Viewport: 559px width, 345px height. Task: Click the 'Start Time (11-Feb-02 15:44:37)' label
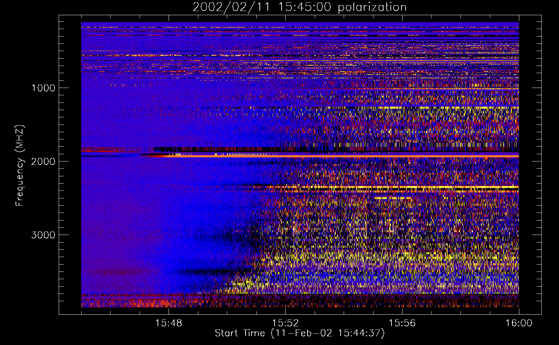pyautogui.click(x=300, y=333)
